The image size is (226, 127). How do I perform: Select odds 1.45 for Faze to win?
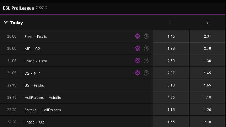click(171, 36)
